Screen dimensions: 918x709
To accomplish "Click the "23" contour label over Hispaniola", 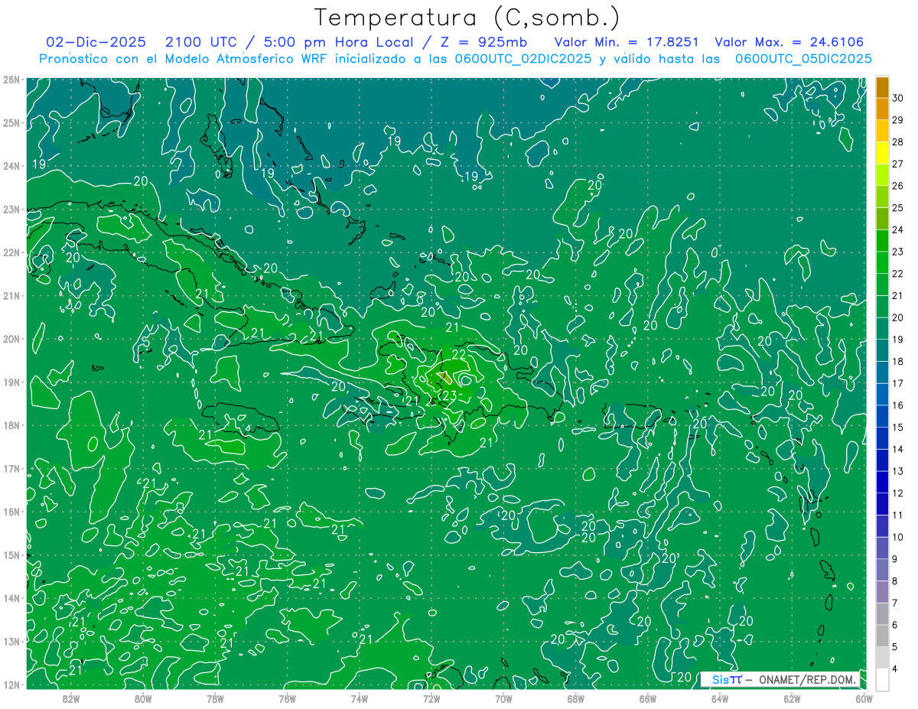I will point(449,395).
